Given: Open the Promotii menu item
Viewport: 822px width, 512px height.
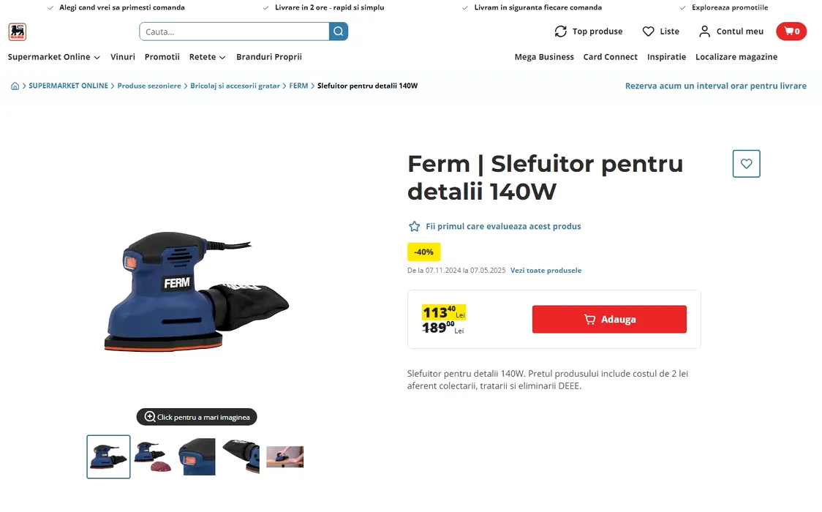Looking at the screenshot, I should 162,56.
